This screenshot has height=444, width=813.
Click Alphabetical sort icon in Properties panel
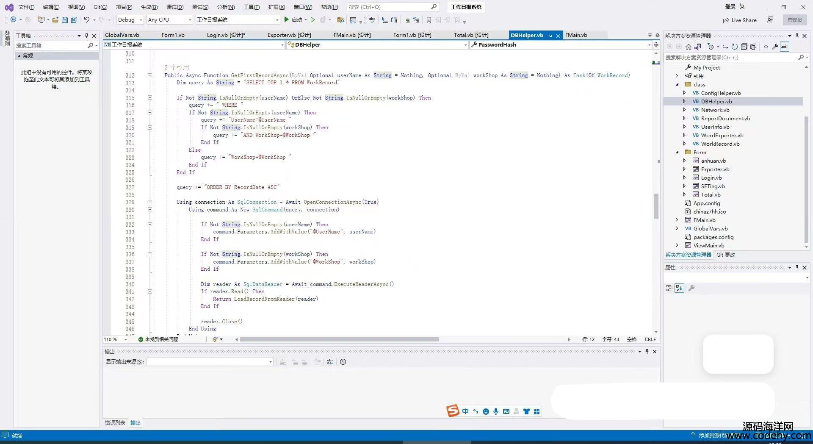click(680, 288)
